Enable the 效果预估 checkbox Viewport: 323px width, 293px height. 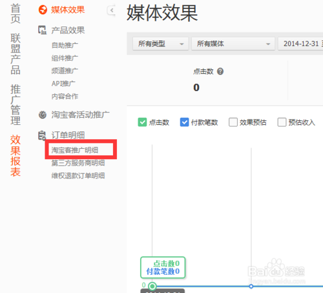click(233, 122)
